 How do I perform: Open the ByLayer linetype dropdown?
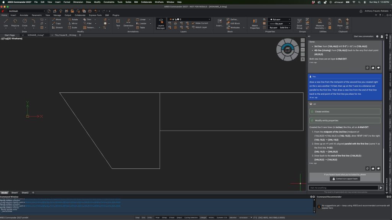click(279, 23)
